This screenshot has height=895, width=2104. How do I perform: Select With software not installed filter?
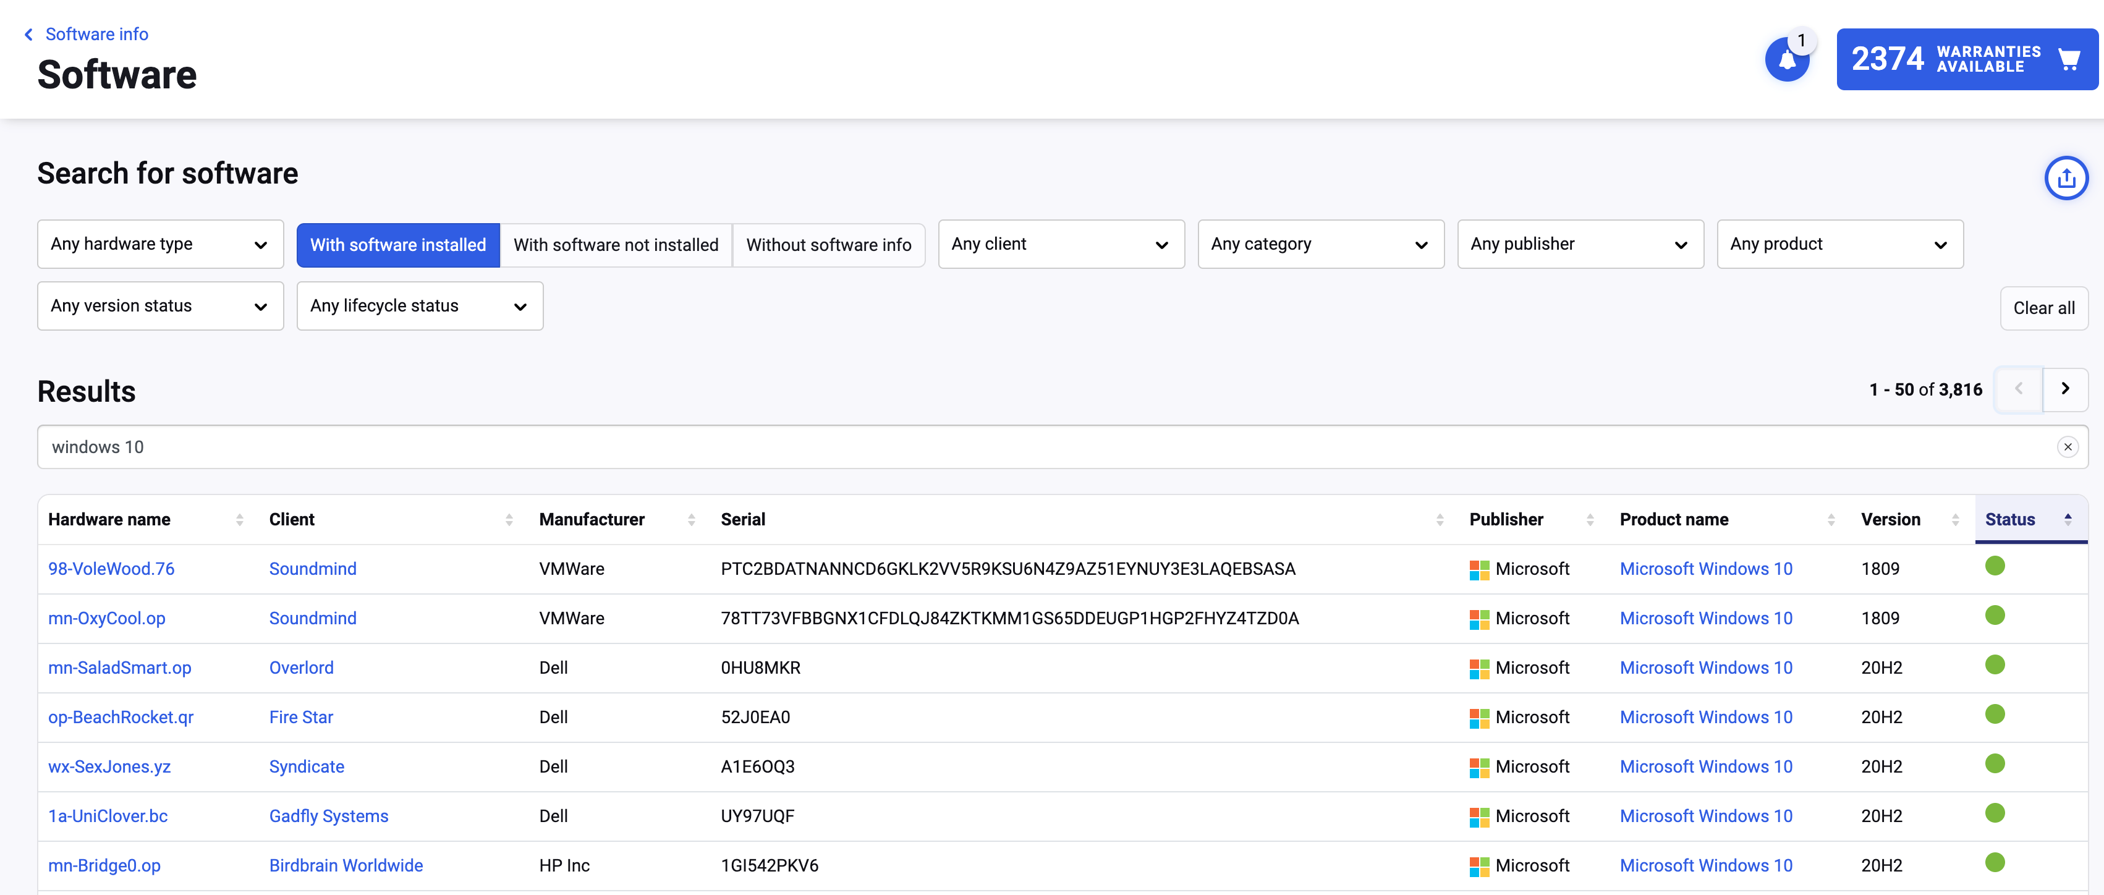click(615, 245)
